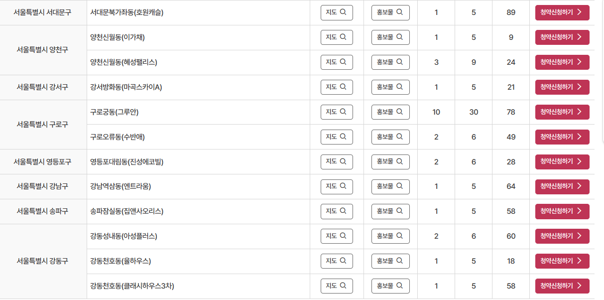View 홍보물 for 강남역삼동(엔트라움)
604x300 pixels.
coord(390,187)
